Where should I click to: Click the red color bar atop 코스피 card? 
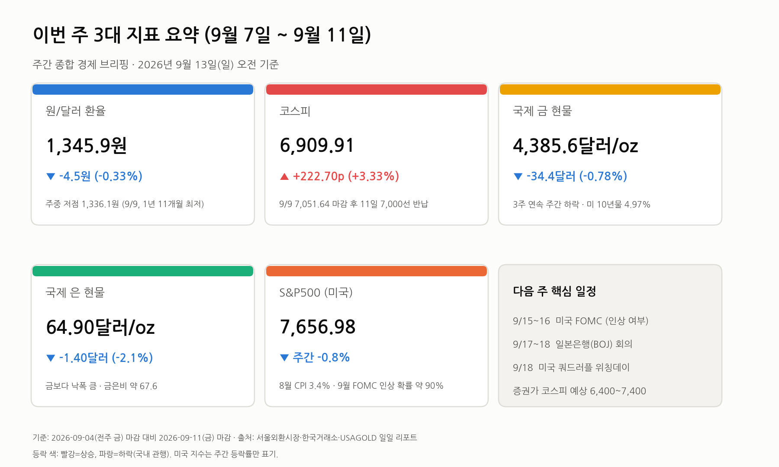coord(377,90)
